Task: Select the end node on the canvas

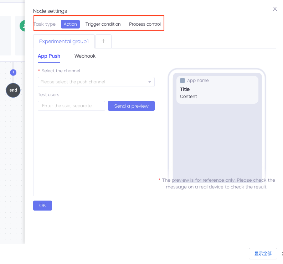Action: [13, 90]
